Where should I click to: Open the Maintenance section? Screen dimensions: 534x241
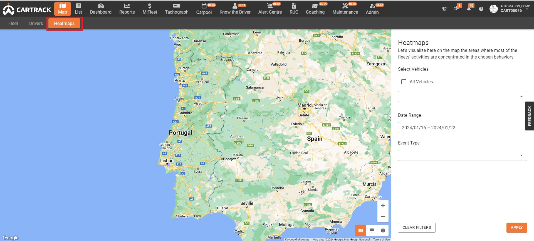tap(345, 9)
